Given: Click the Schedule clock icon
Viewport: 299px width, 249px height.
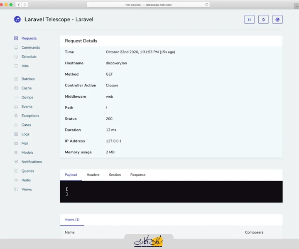Looking at the screenshot, I should tap(16, 57).
